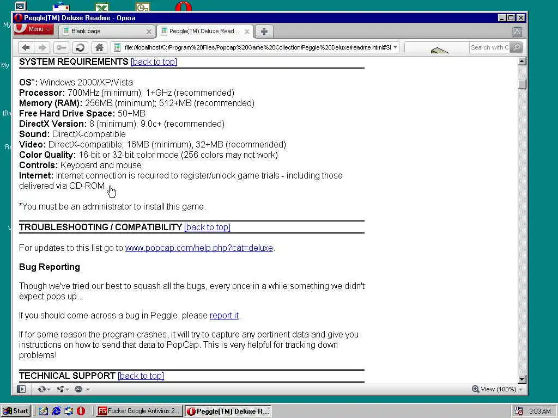
Task: Switch to Google Antivirus taskbar button
Action: [139, 411]
